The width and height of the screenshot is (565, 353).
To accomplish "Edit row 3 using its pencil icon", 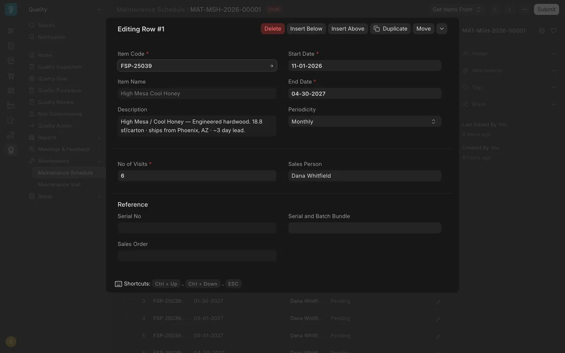I will [438, 302].
